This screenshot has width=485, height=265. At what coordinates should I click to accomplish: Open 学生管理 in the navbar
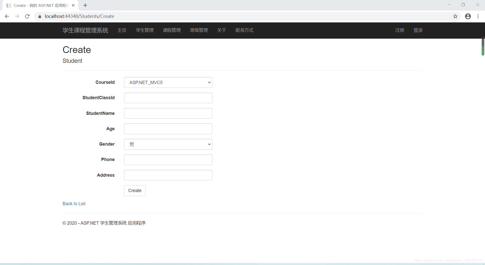[145, 30]
